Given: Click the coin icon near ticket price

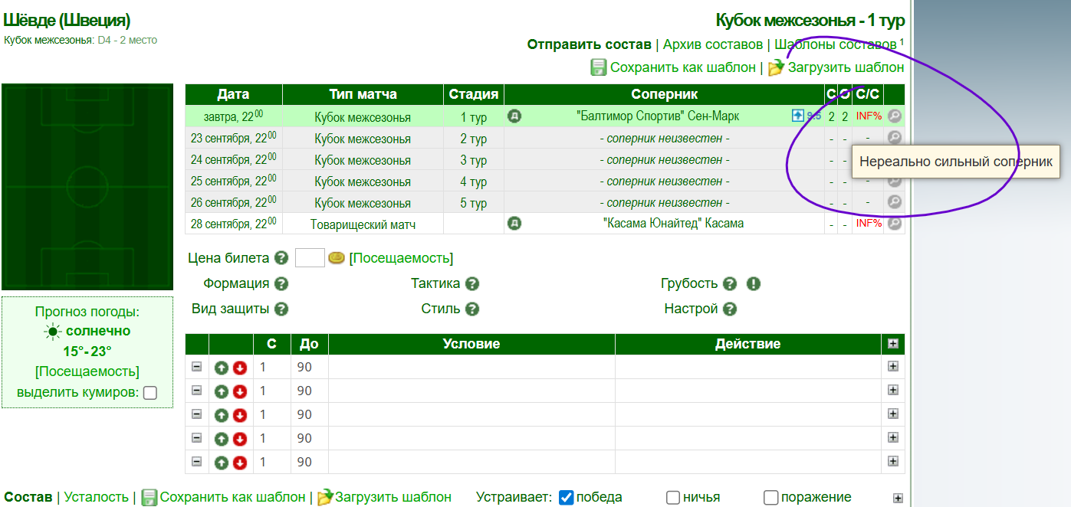Looking at the screenshot, I should coord(337,258).
